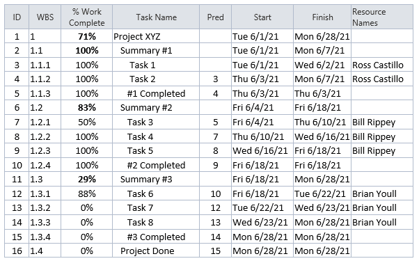Click the 88% value for Task 6

click(x=86, y=193)
